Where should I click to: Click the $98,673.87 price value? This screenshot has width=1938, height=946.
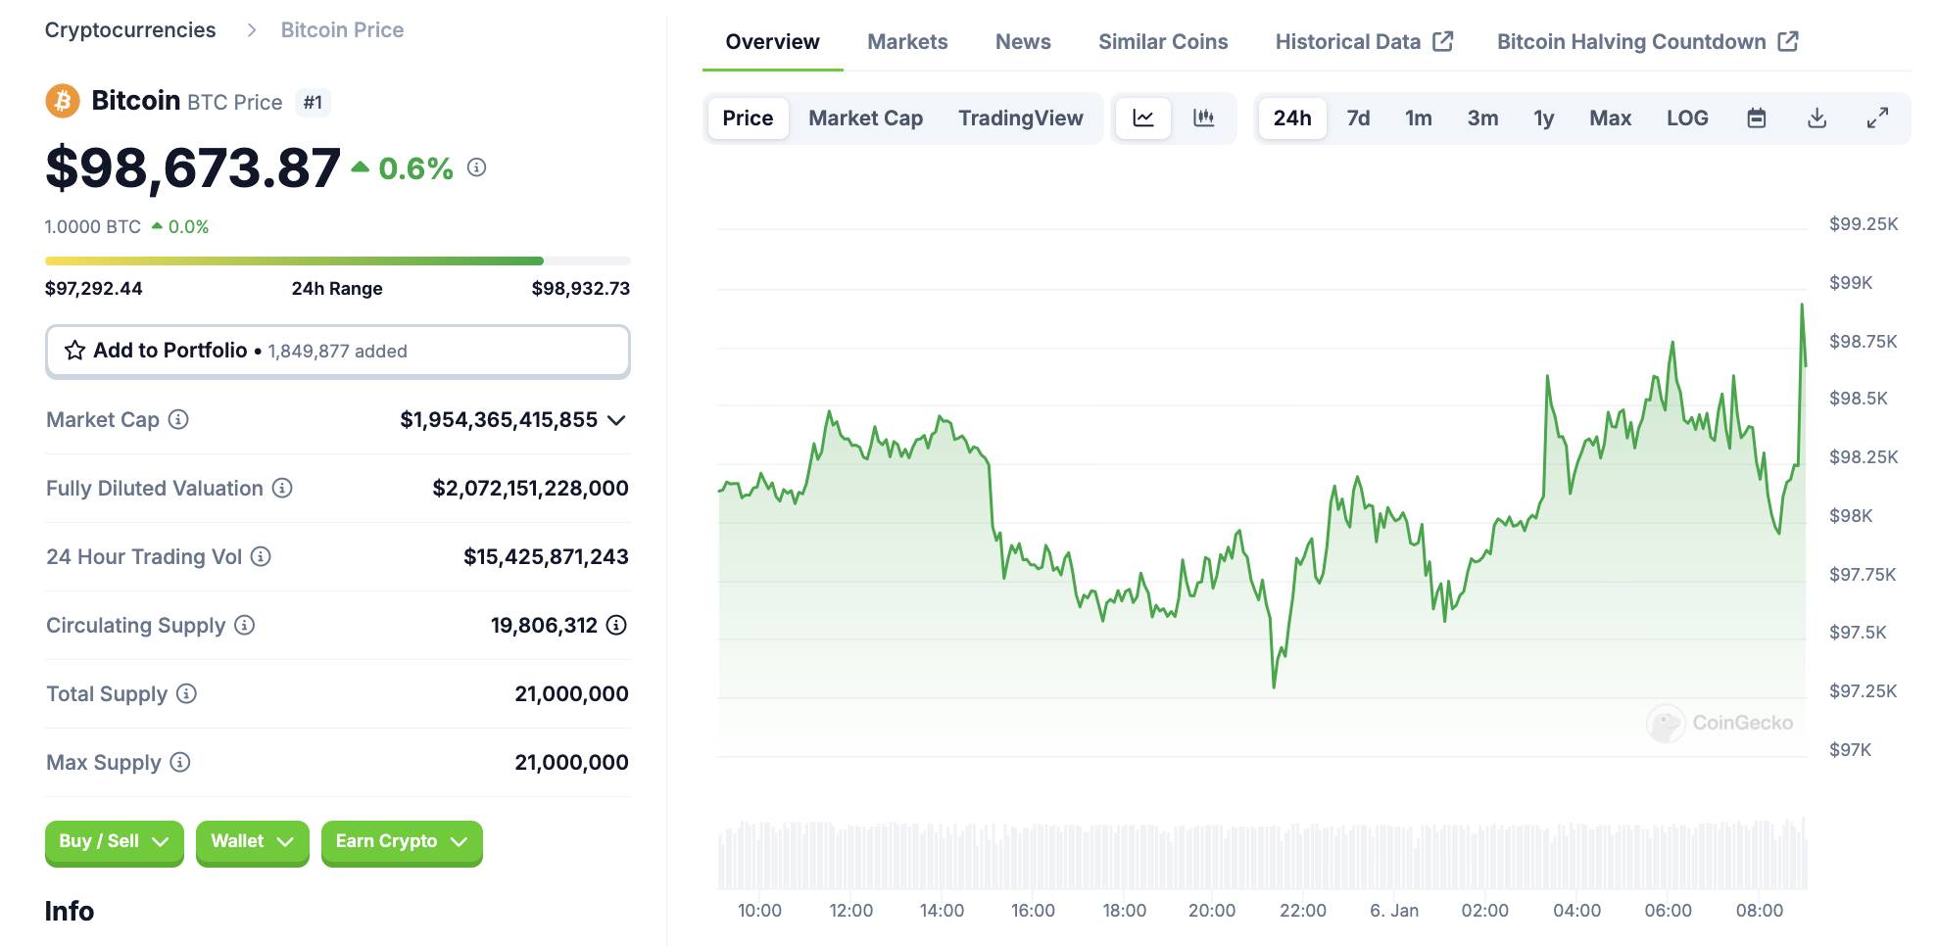193,167
